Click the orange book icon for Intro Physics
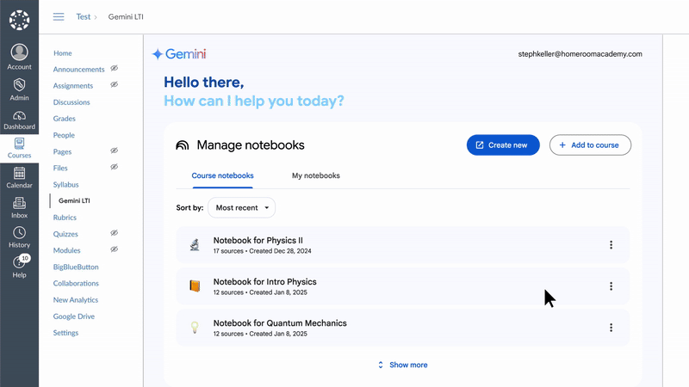 pyautogui.click(x=195, y=286)
